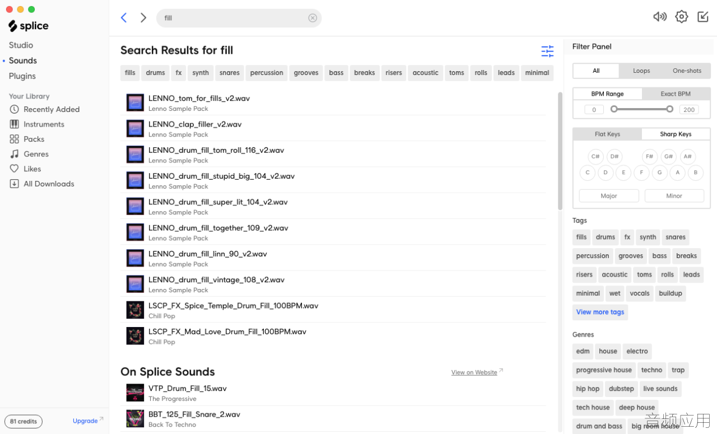Open Instruments piano icon

click(14, 124)
